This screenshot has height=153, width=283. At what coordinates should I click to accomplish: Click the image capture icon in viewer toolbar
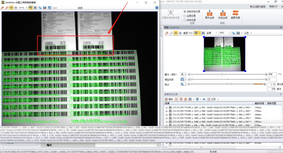[x=35, y=8]
